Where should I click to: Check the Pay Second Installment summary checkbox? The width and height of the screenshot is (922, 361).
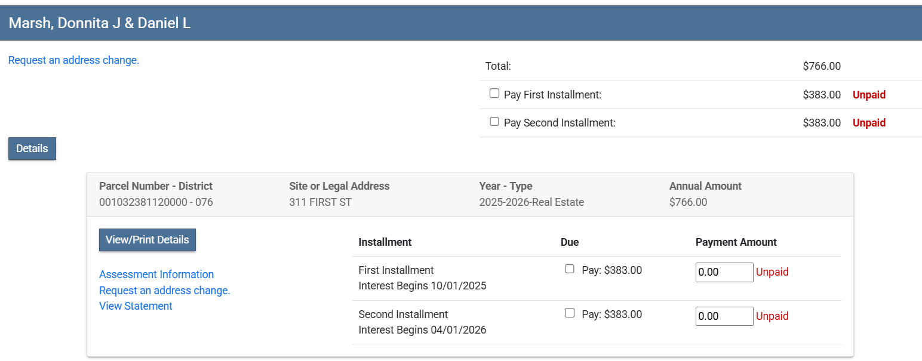tap(494, 122)
